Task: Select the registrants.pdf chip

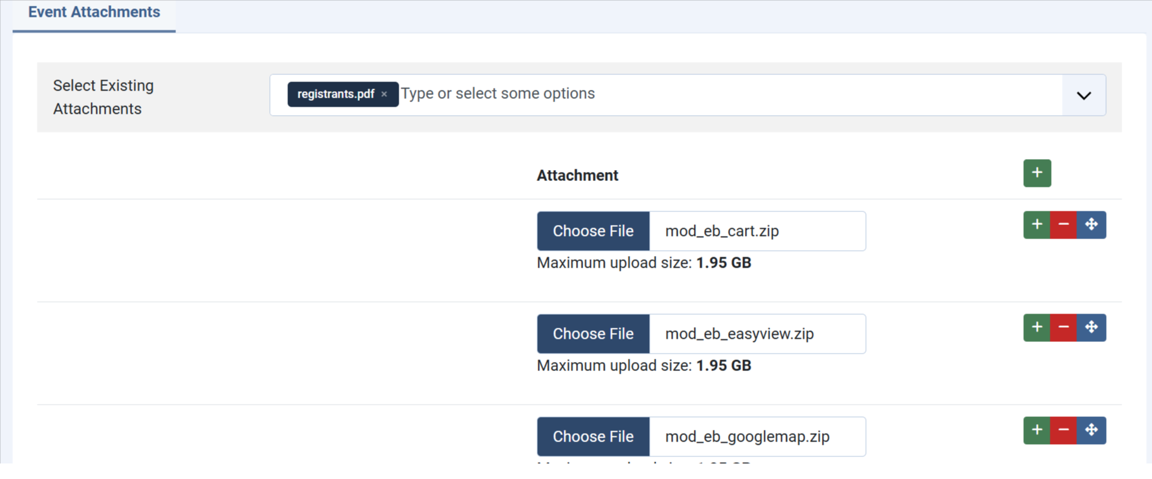Action: point(335,94)
